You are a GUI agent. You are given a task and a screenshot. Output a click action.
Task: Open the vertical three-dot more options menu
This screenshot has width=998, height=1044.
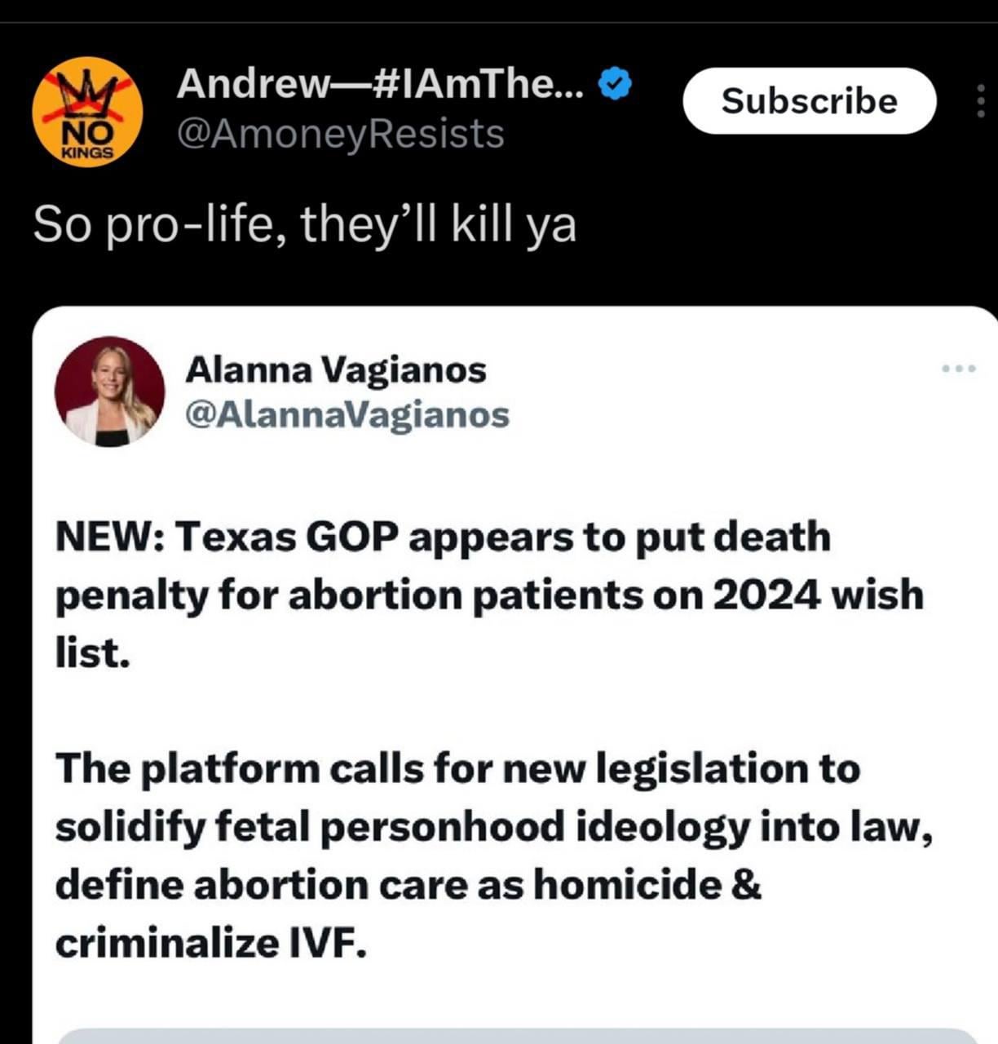pyautogui.click(x=981, y=100)
